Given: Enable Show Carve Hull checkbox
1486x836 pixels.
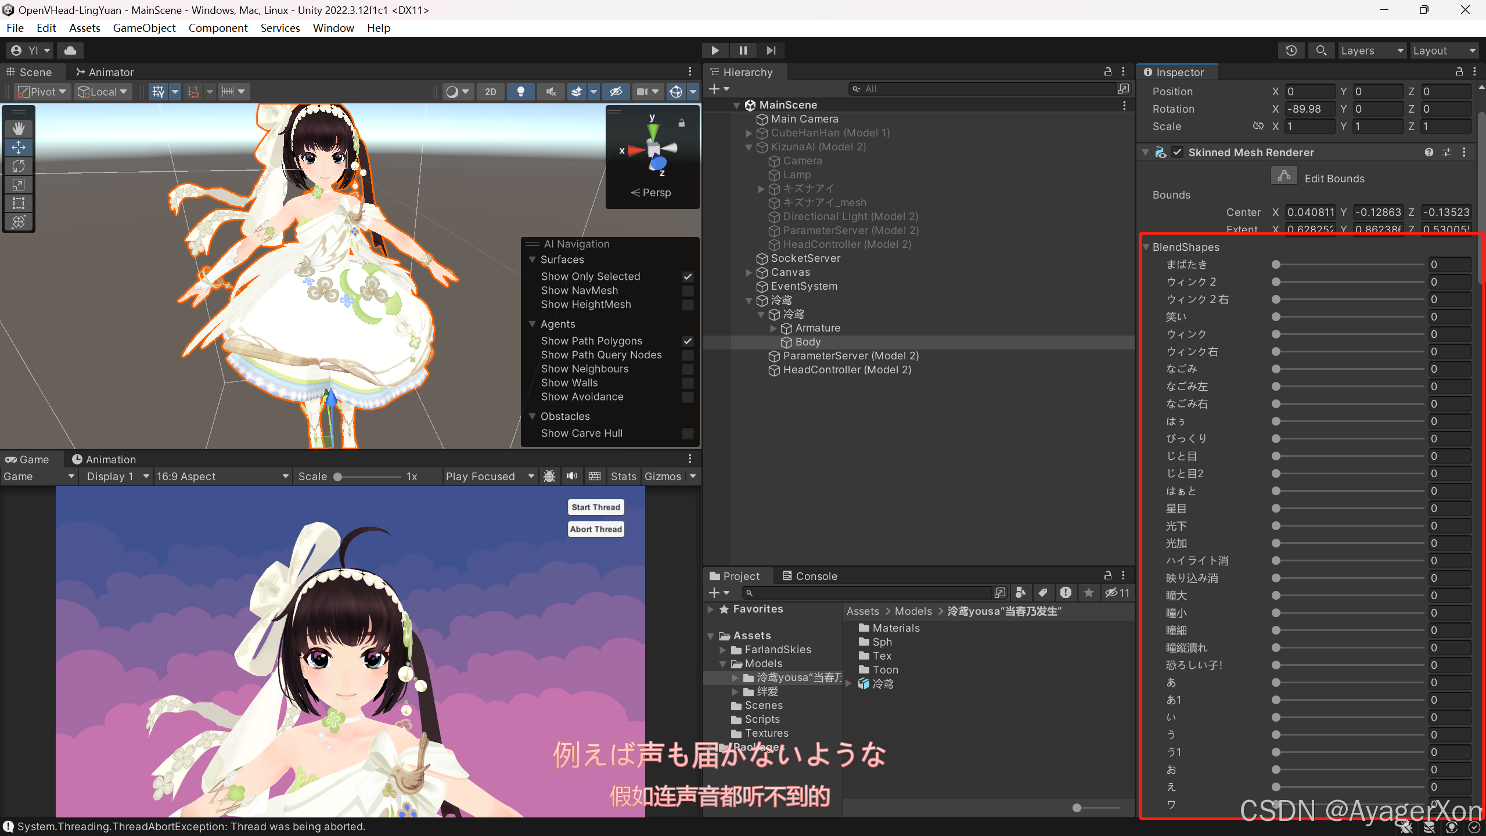Looking at the screenshot, I should pyautogui.click(x=688, y=434).
